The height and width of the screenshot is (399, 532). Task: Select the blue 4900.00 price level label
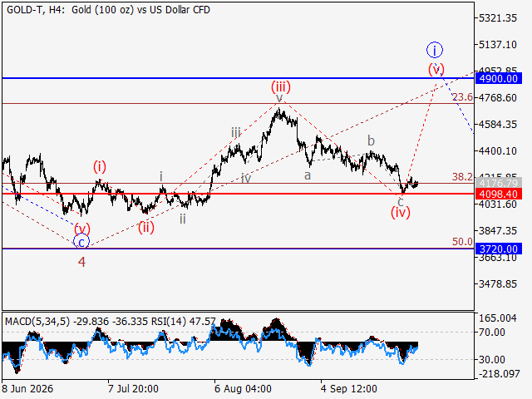[499, 79]
